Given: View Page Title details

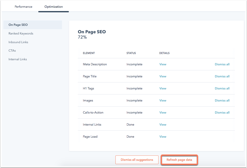Looking at the screenshot, I should coord(163,76).
